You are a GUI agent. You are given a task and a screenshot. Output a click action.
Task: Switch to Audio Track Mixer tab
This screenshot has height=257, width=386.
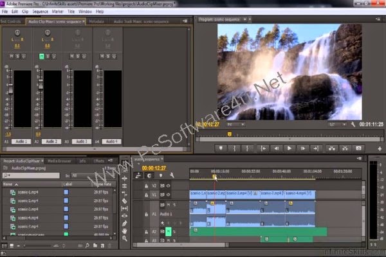tap(141, 22)
